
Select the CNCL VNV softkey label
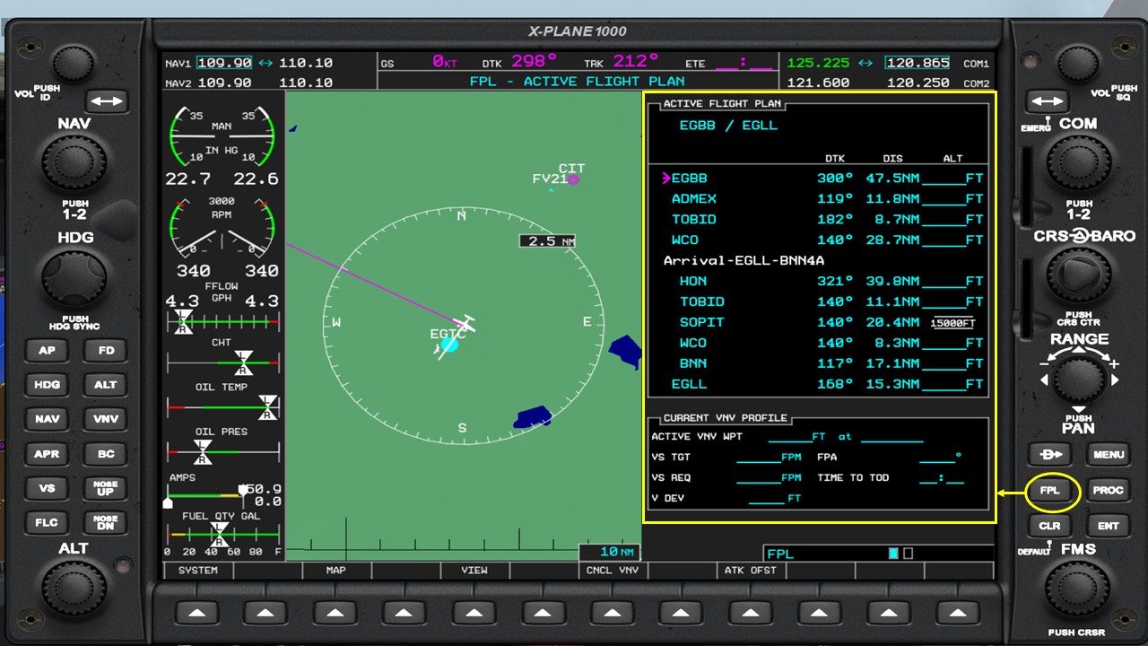612,570
